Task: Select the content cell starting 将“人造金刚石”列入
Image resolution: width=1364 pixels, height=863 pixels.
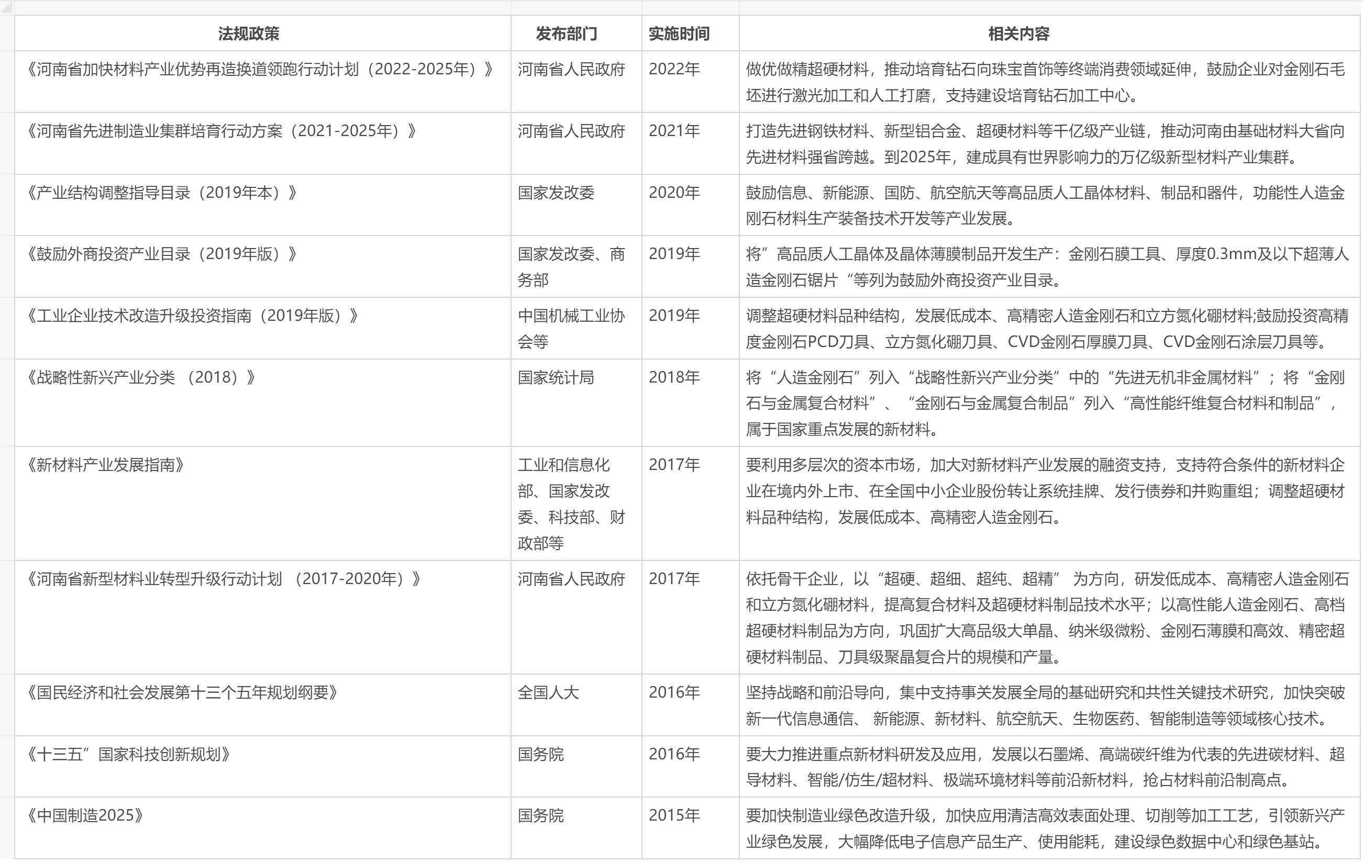Action: pyautogui.click(x=1050, y=402)
